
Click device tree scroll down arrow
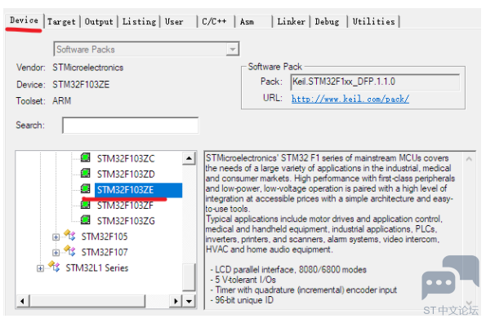[189, 301]
